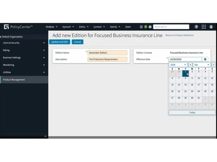Click the PolicyCenter logo

tap(18, 27)
